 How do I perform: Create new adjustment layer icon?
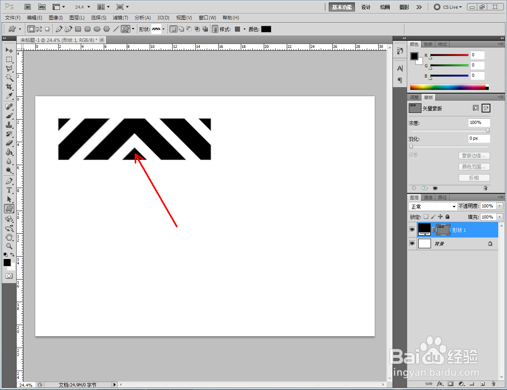[x=461, y=384]
